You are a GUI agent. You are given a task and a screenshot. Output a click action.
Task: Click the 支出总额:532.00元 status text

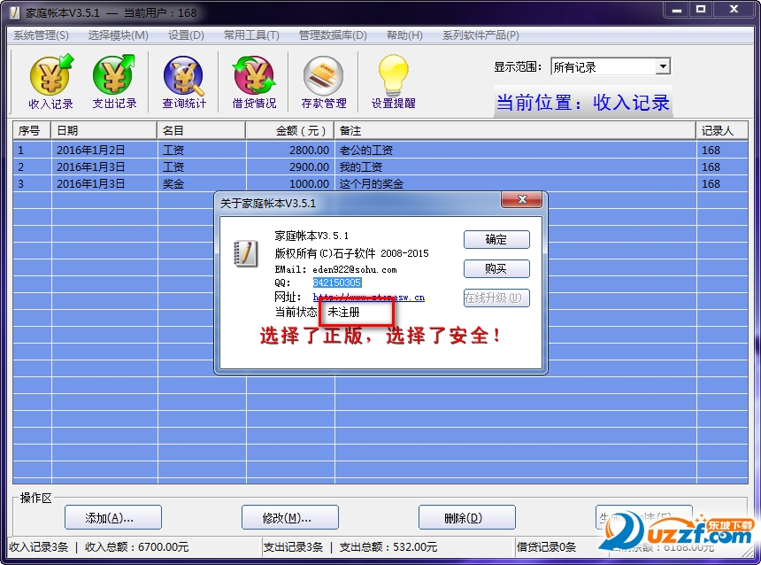(388, 547)
